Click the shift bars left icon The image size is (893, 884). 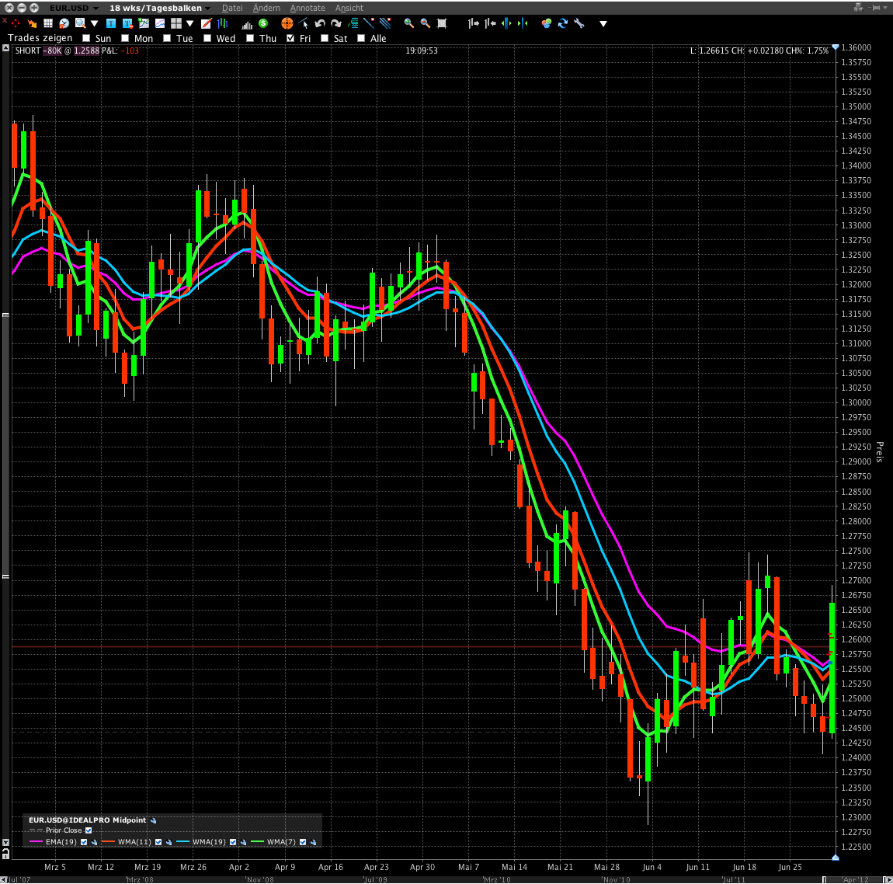click(490, 23)
